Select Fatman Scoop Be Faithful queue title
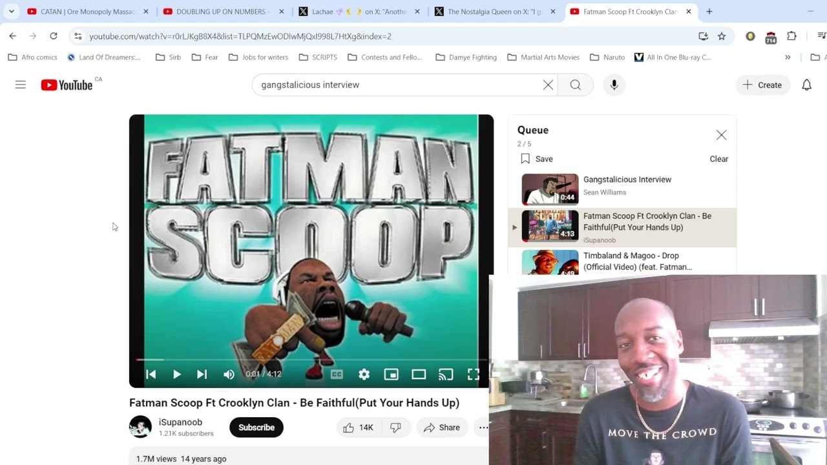827x465 pixels. (647, 222)
